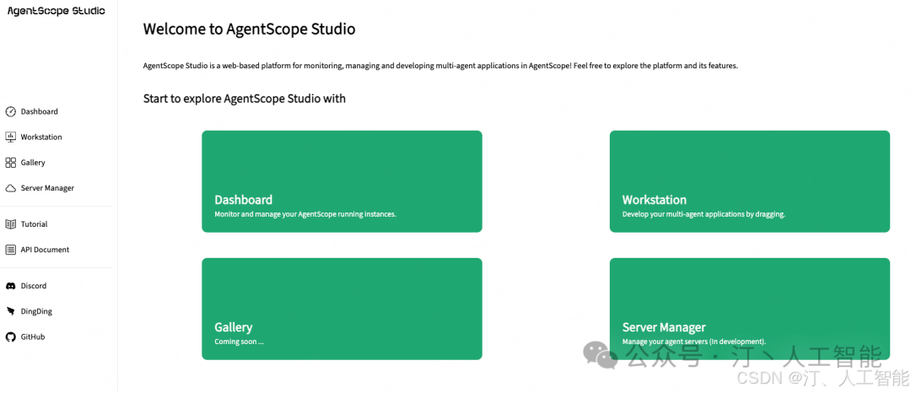Visit the DingDing link label
Viewport: 911px width, 393px height.
36,311
